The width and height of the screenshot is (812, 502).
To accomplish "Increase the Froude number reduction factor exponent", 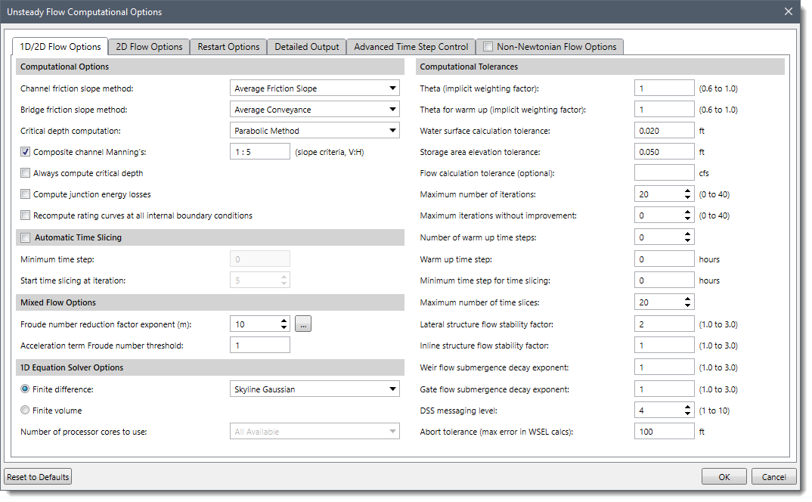I will [x=284, y=321].
